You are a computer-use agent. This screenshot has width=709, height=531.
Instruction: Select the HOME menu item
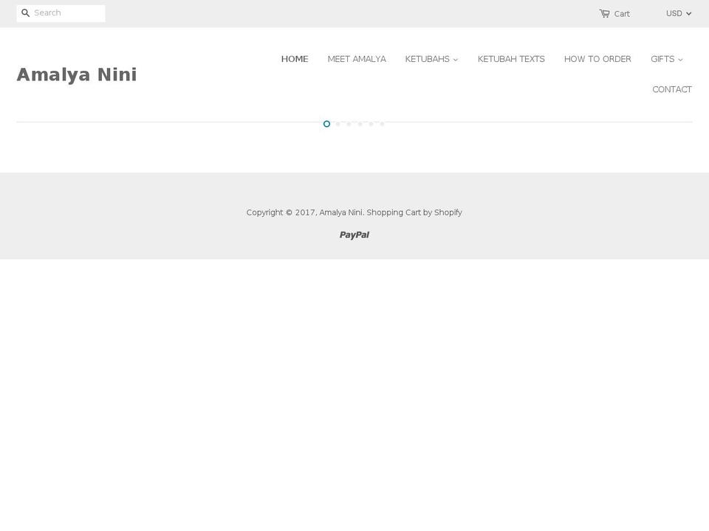[295, 59]
